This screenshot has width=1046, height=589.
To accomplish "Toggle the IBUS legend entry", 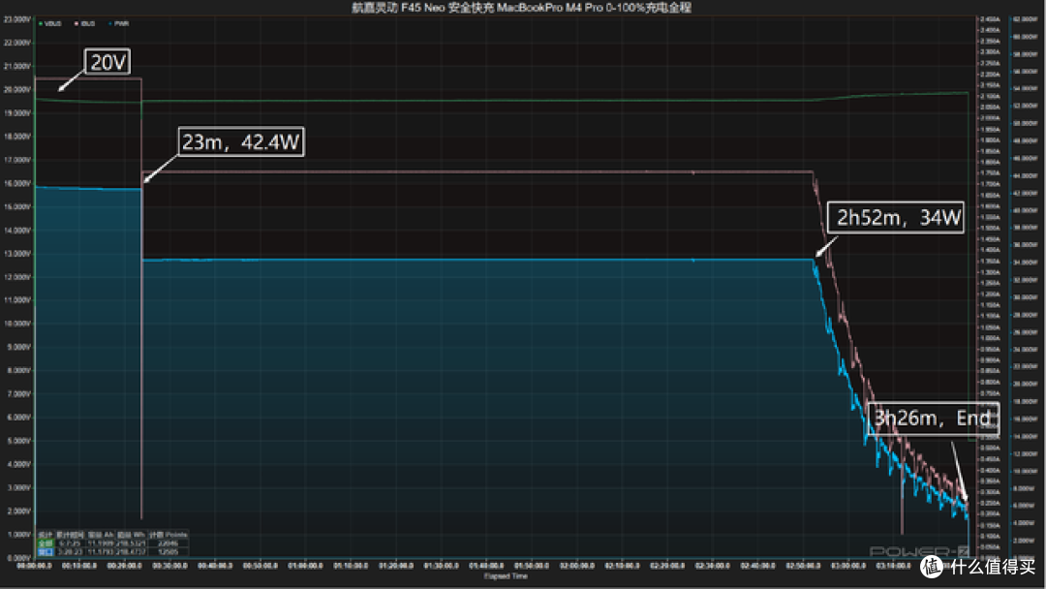I will pyautogui.click(x=85, y=23).
